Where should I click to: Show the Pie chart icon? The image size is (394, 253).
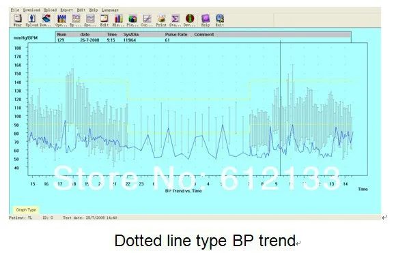click(132, 20)
